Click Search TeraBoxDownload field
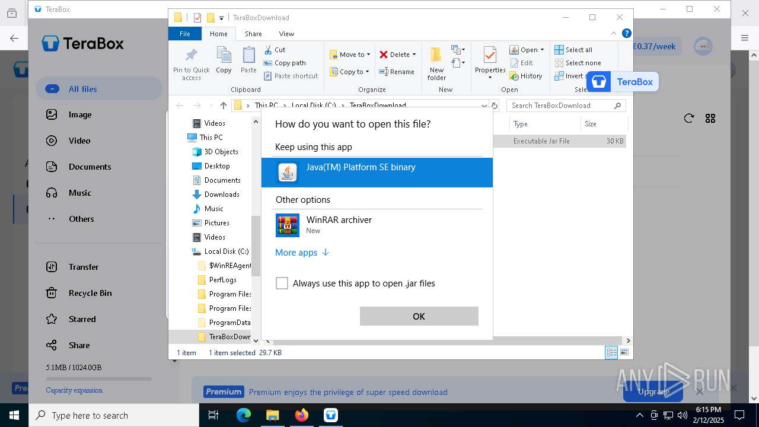This screenshot has width=759, height=427. tap(566, 106)
